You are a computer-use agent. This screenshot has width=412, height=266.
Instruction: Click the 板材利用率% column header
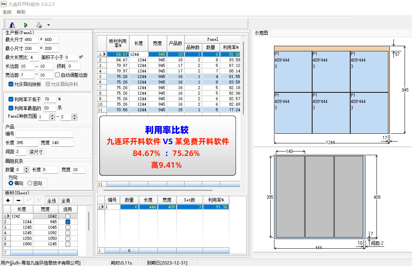118,43
